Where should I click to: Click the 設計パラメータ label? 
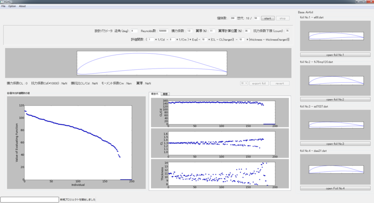pos(103,31)
